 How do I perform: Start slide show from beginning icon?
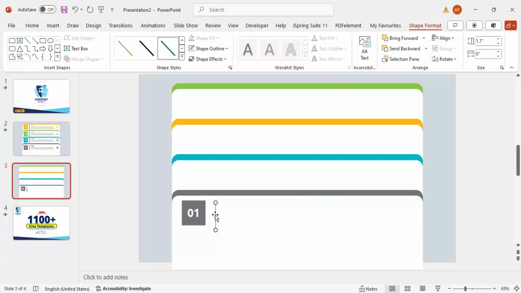pos(101,10)
